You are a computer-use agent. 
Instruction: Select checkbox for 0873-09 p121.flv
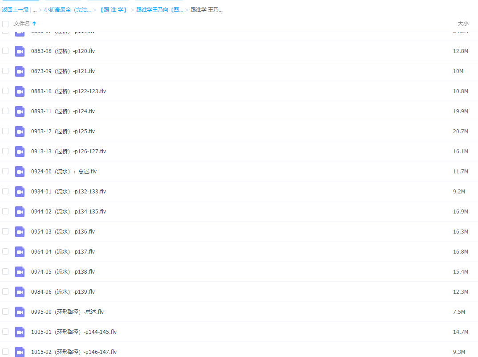pyautogui.click(x=5, y=71)
